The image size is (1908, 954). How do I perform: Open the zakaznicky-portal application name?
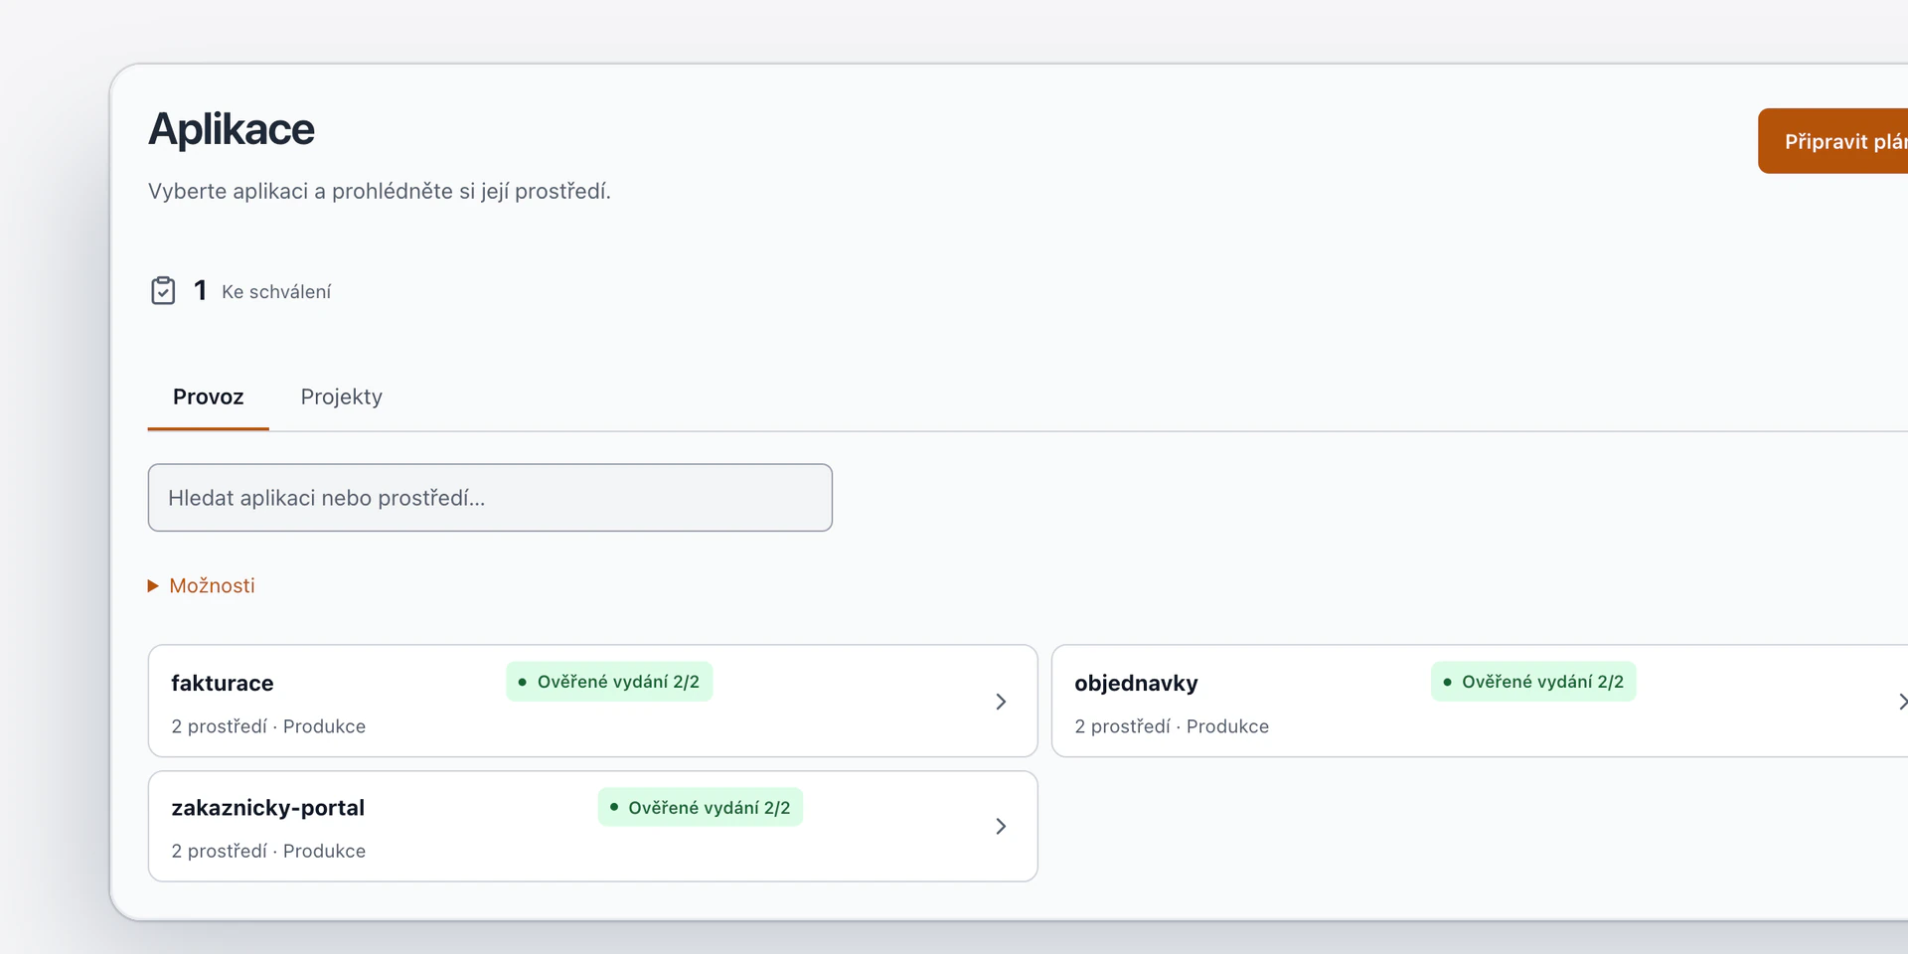[x=267, y=808]
